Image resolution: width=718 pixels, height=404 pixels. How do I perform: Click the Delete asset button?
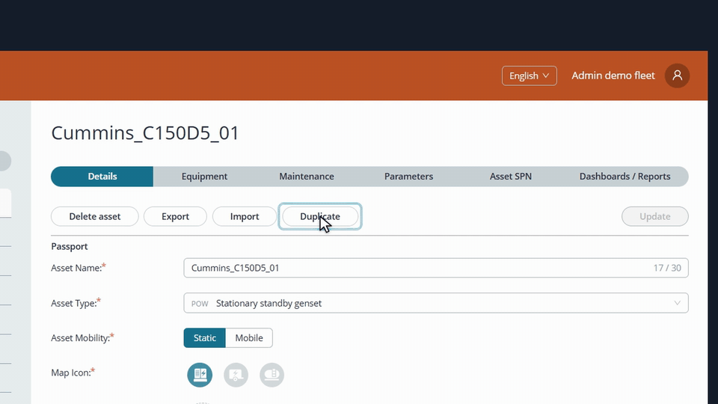tap(95, 216)
